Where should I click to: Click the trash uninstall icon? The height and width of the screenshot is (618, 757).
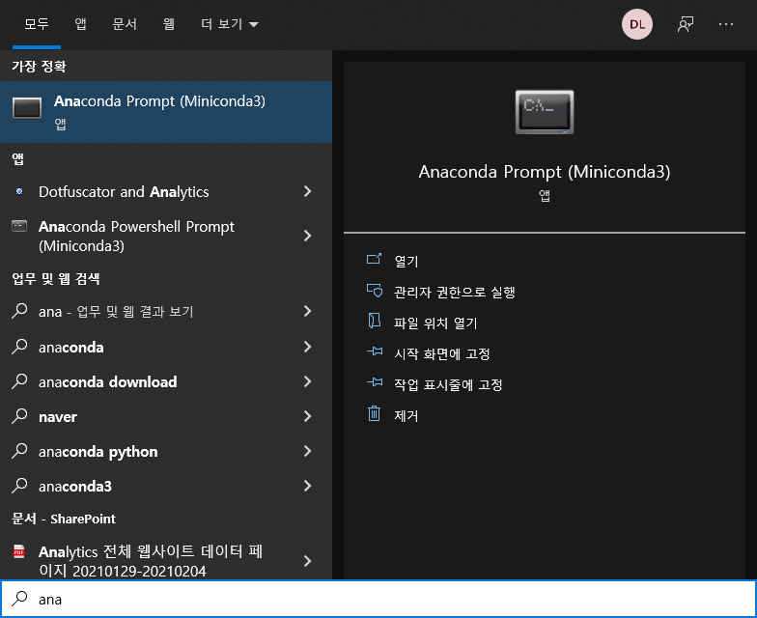point(375,413)
